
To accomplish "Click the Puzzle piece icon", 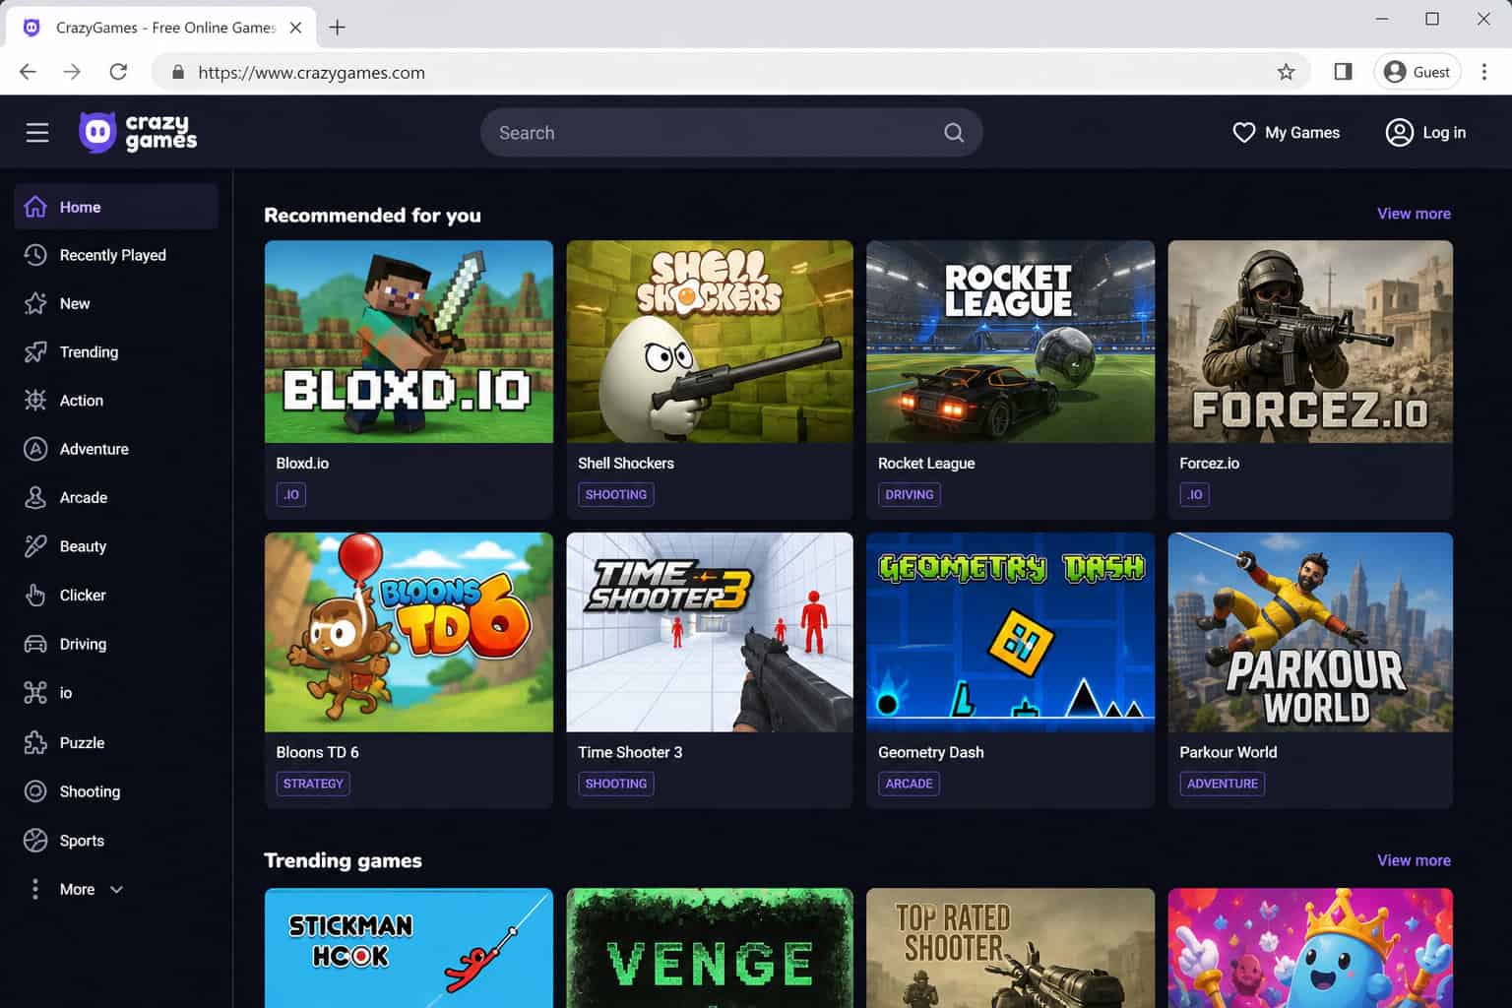I will [x=35, y=742].
